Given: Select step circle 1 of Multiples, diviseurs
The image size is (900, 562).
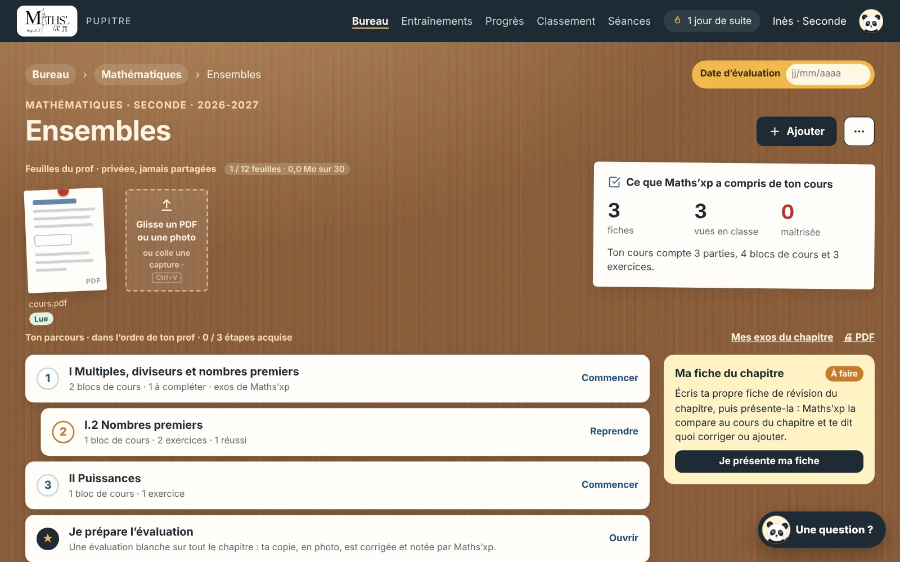Looking at the screenshot, I should 48,378.
